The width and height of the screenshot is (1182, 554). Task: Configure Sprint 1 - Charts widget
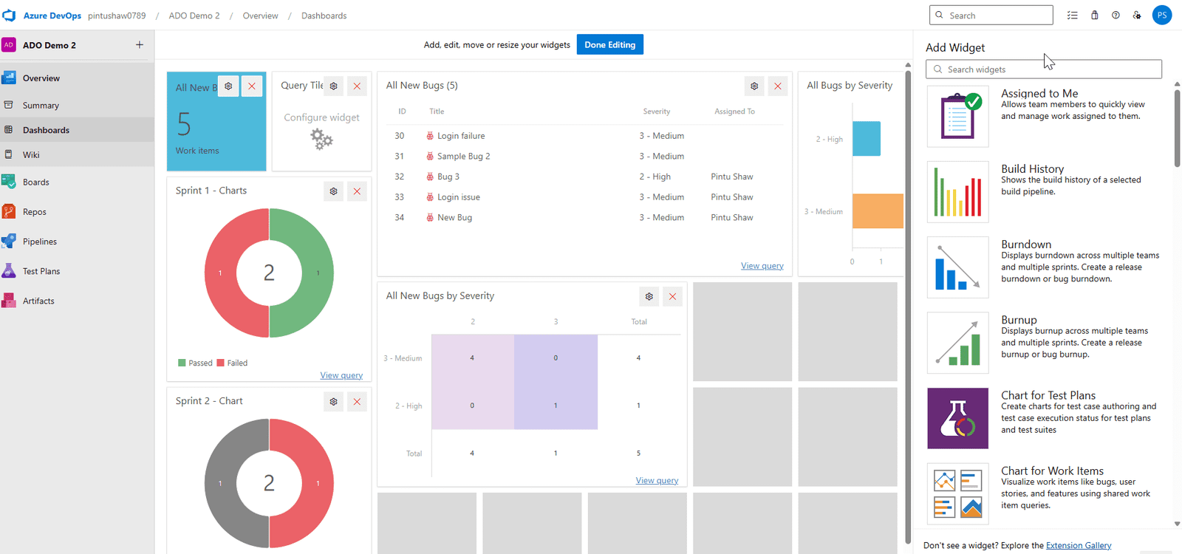(x=334, y=191)
